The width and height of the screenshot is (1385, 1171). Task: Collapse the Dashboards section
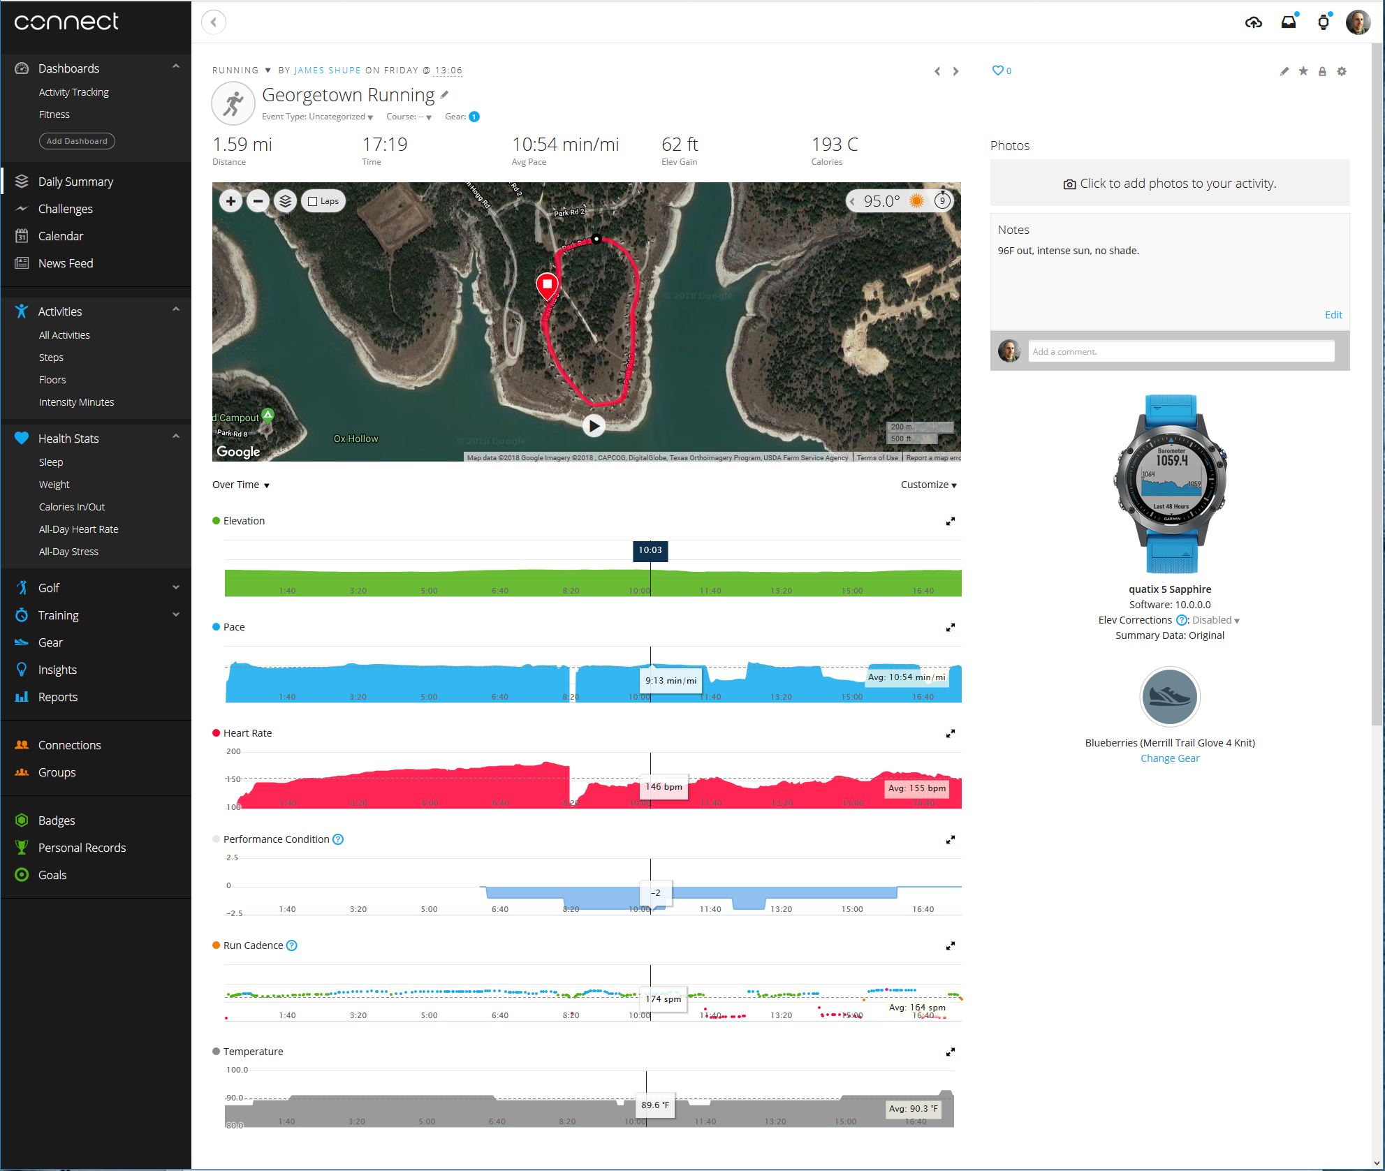coord(176,67)
